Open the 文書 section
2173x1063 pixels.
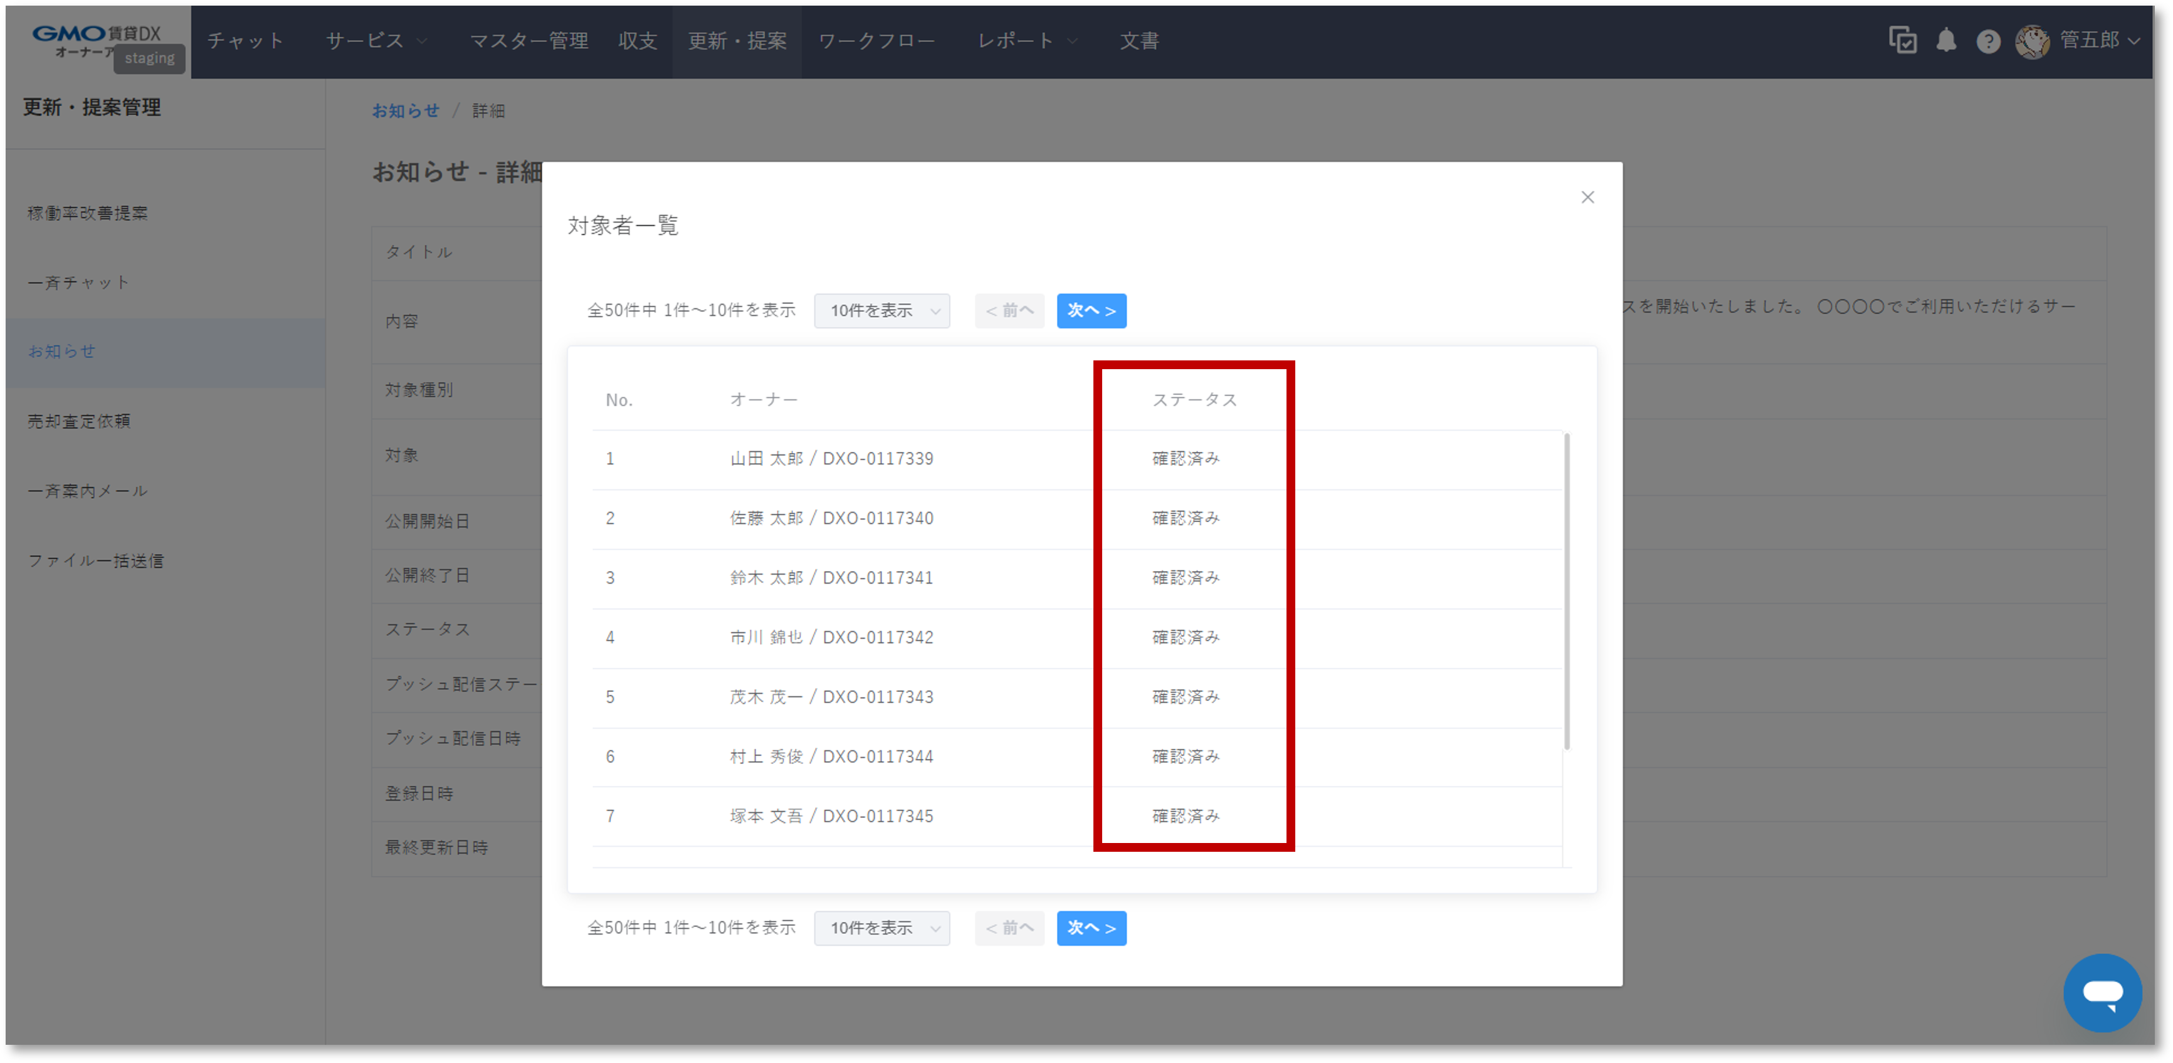(1139, 41)
